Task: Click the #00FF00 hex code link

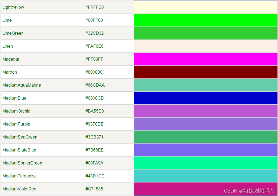Action: coord(94,20)
